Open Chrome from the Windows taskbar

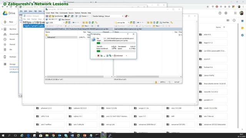click(x=53, y=135)
